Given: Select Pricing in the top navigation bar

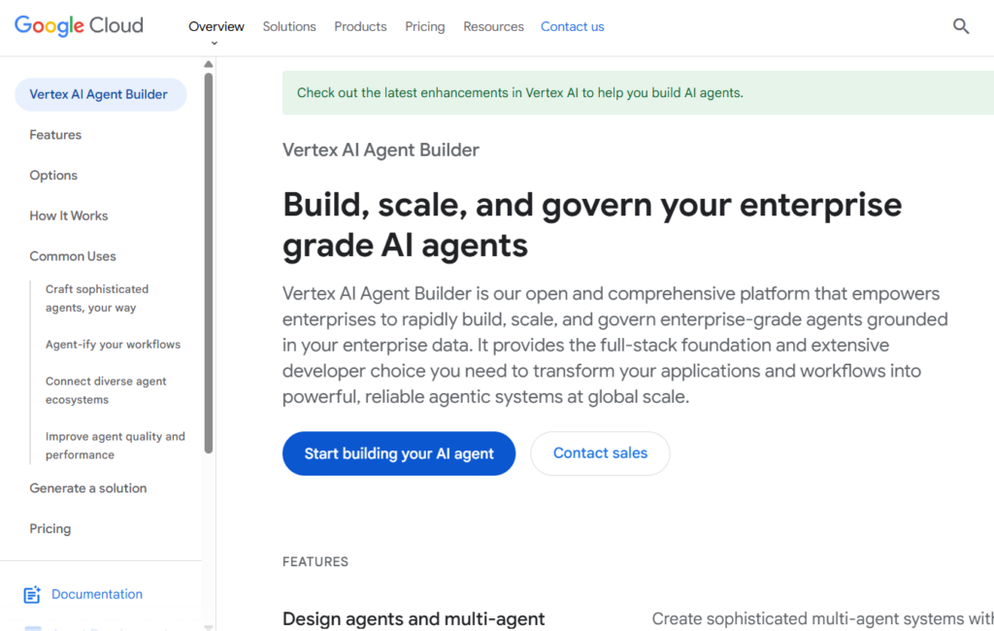Looking at the screenshot, I should tap(425, 26).
